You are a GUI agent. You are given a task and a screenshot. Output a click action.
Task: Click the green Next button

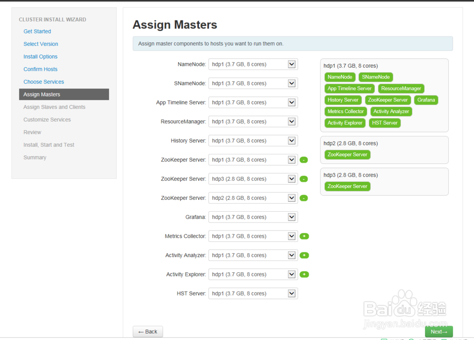[x=439, y=331]
